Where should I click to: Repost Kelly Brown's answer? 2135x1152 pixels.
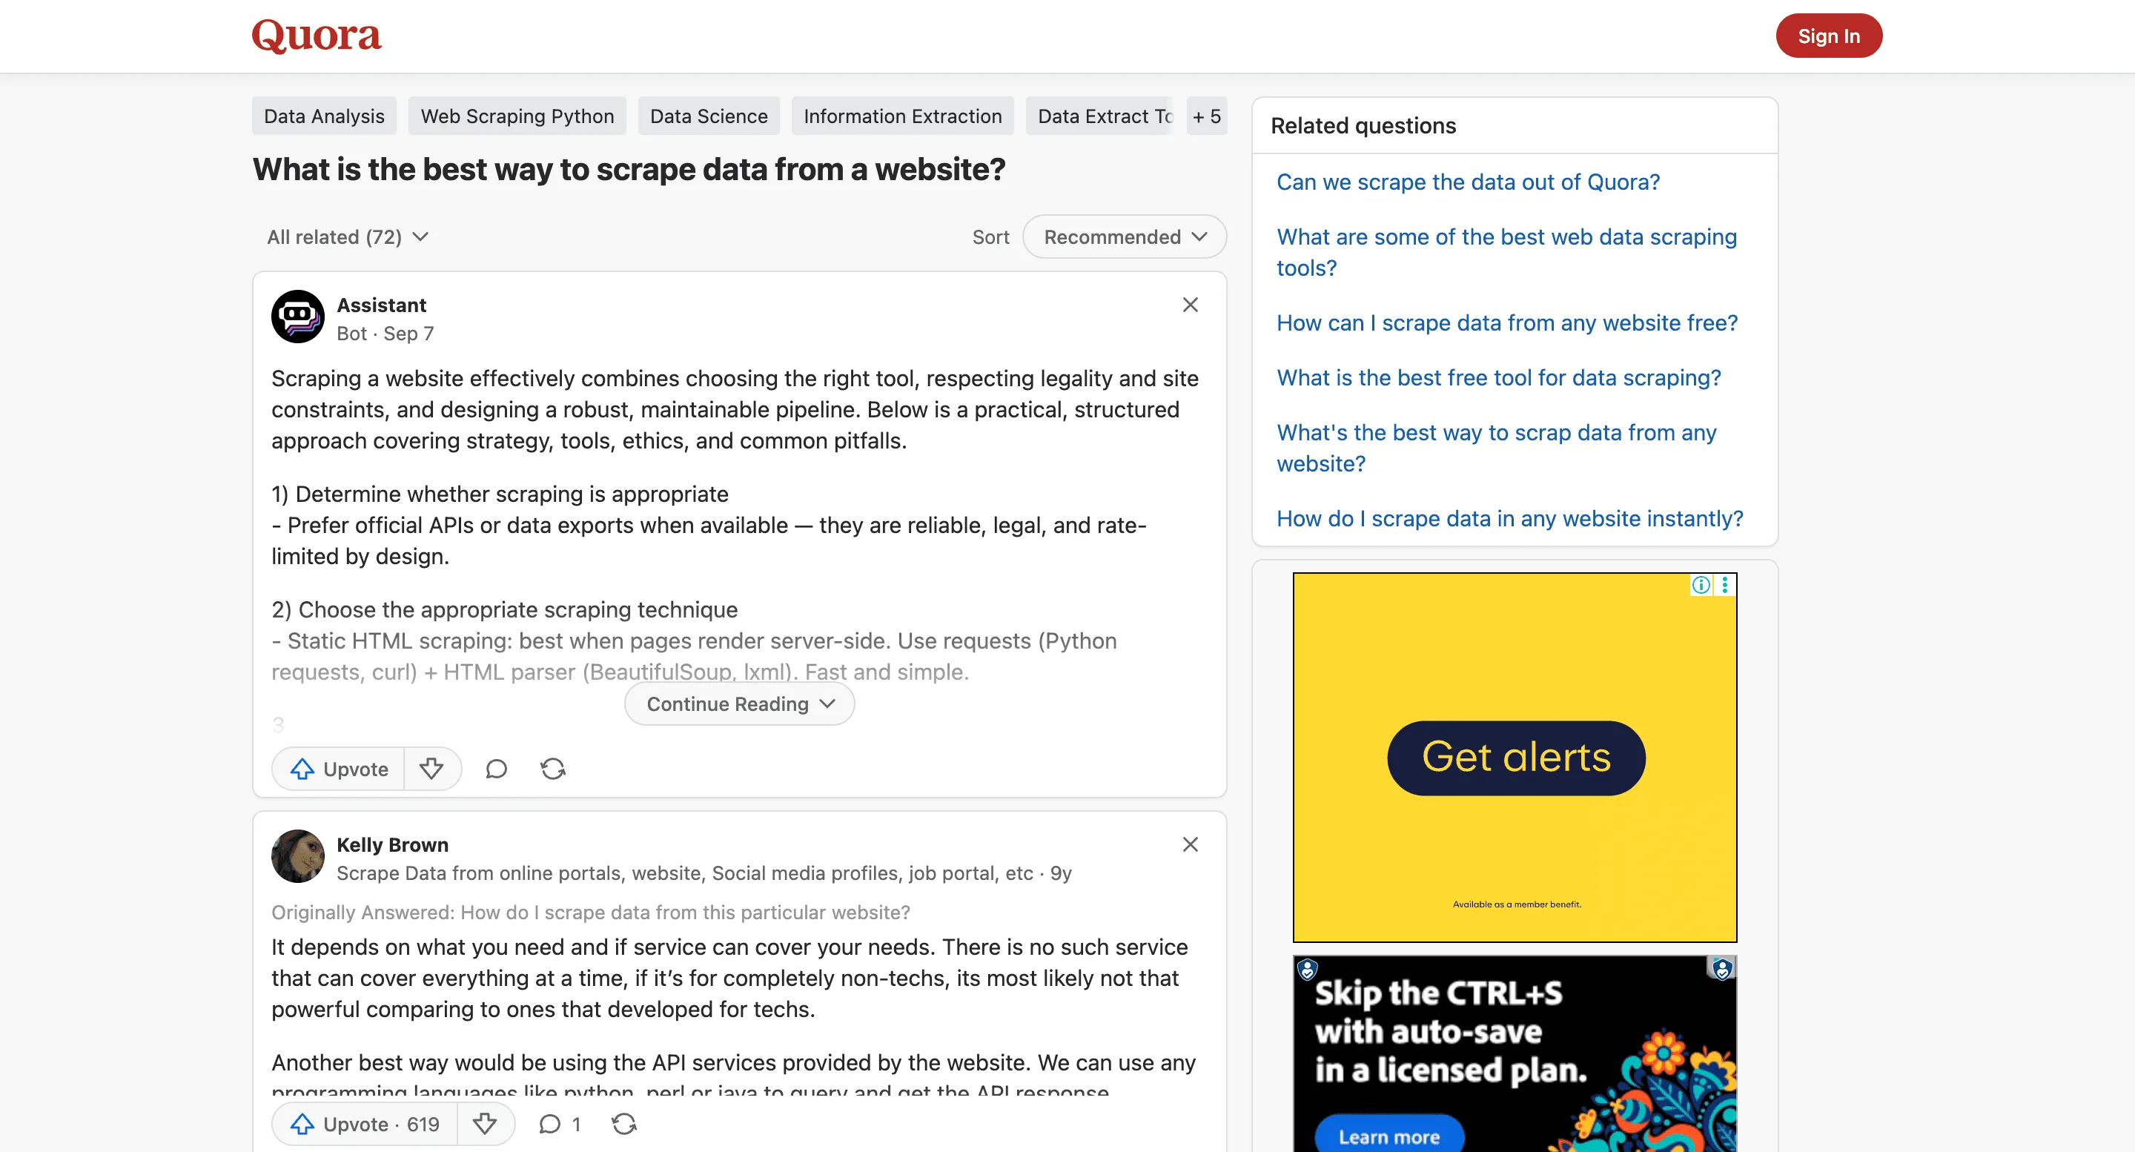pyautogui.click(x=623, y=1124)
